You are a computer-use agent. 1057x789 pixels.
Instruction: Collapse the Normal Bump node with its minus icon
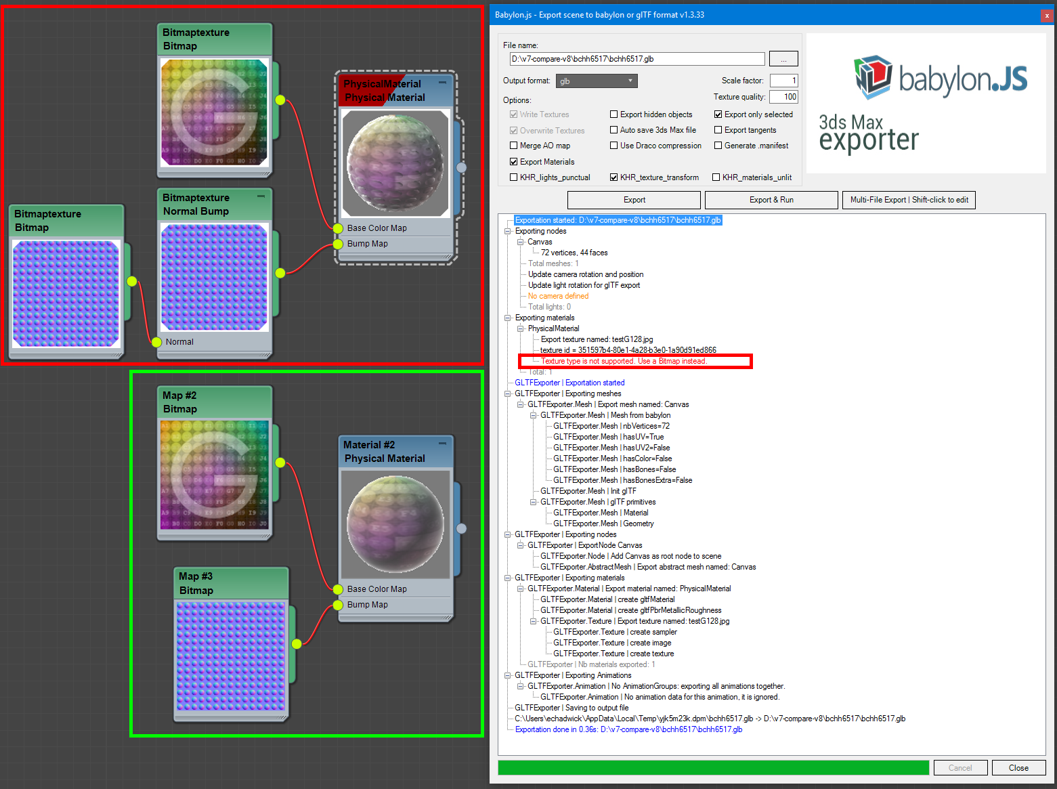point(261,197)
